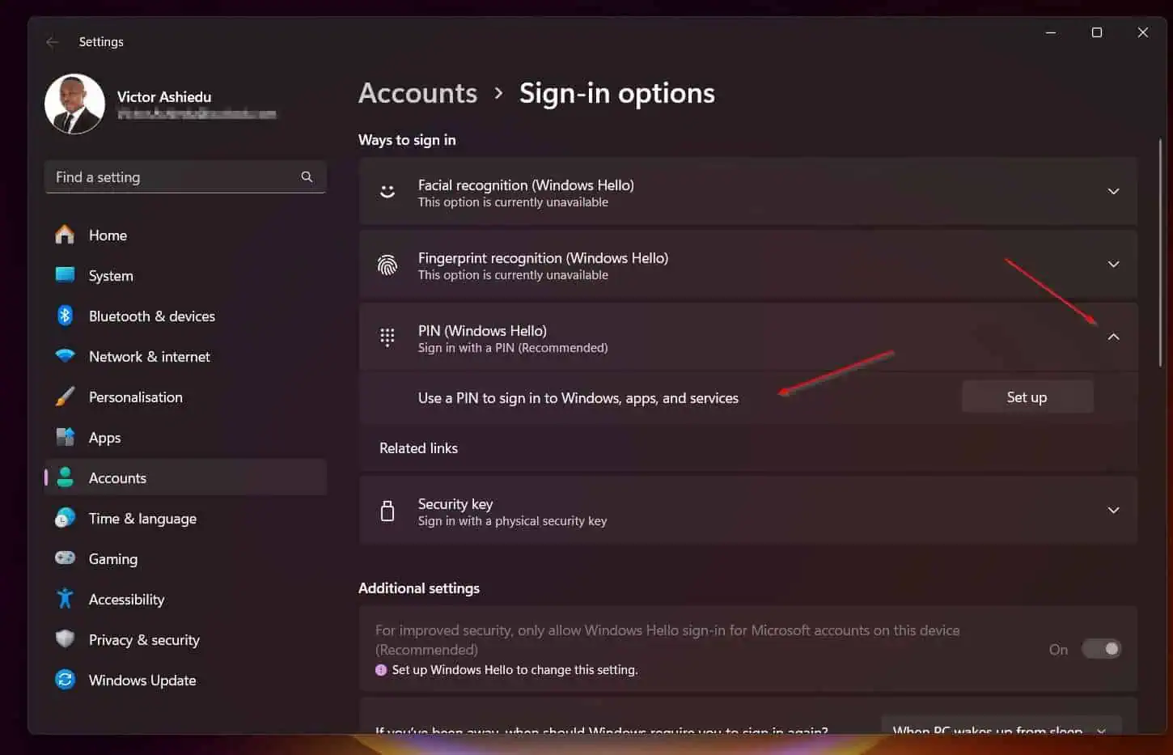The image size is (1173, 755).
Task: Open Personalisation settings
Action: [185, 397]
